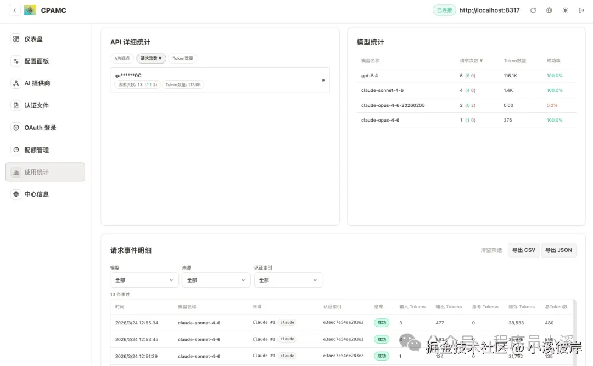Click the 0.0% success rate value
Screen dimensions: 593x366
tap(552, 105)
